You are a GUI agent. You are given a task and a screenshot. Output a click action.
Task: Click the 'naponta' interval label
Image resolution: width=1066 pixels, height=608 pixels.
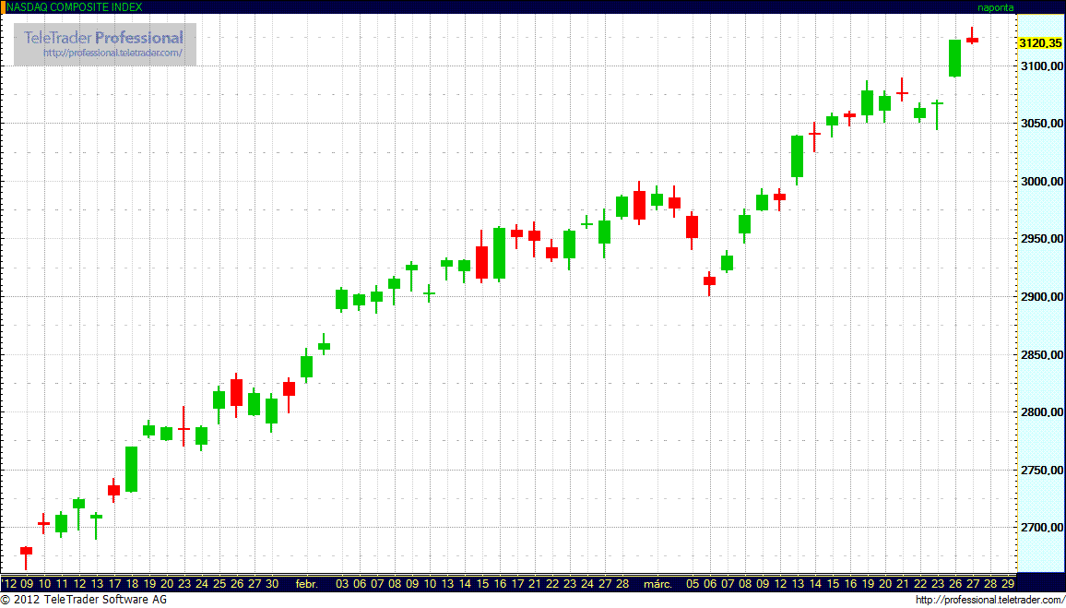[x=995, y=6]
